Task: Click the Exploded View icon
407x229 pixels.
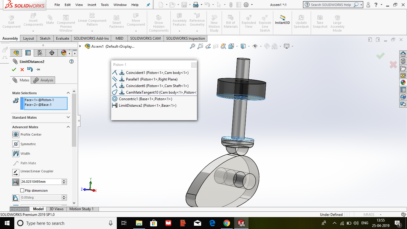Action: pyautogui.click(x=248, y=21)
